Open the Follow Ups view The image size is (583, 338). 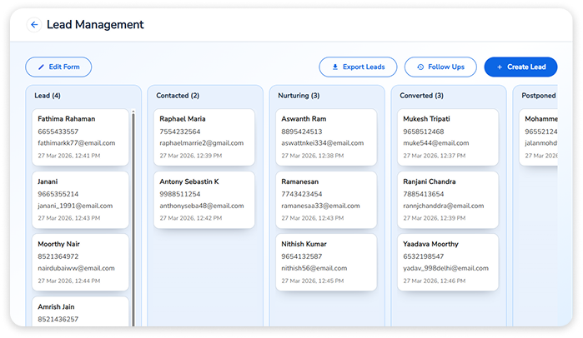(x=440, y=67)
